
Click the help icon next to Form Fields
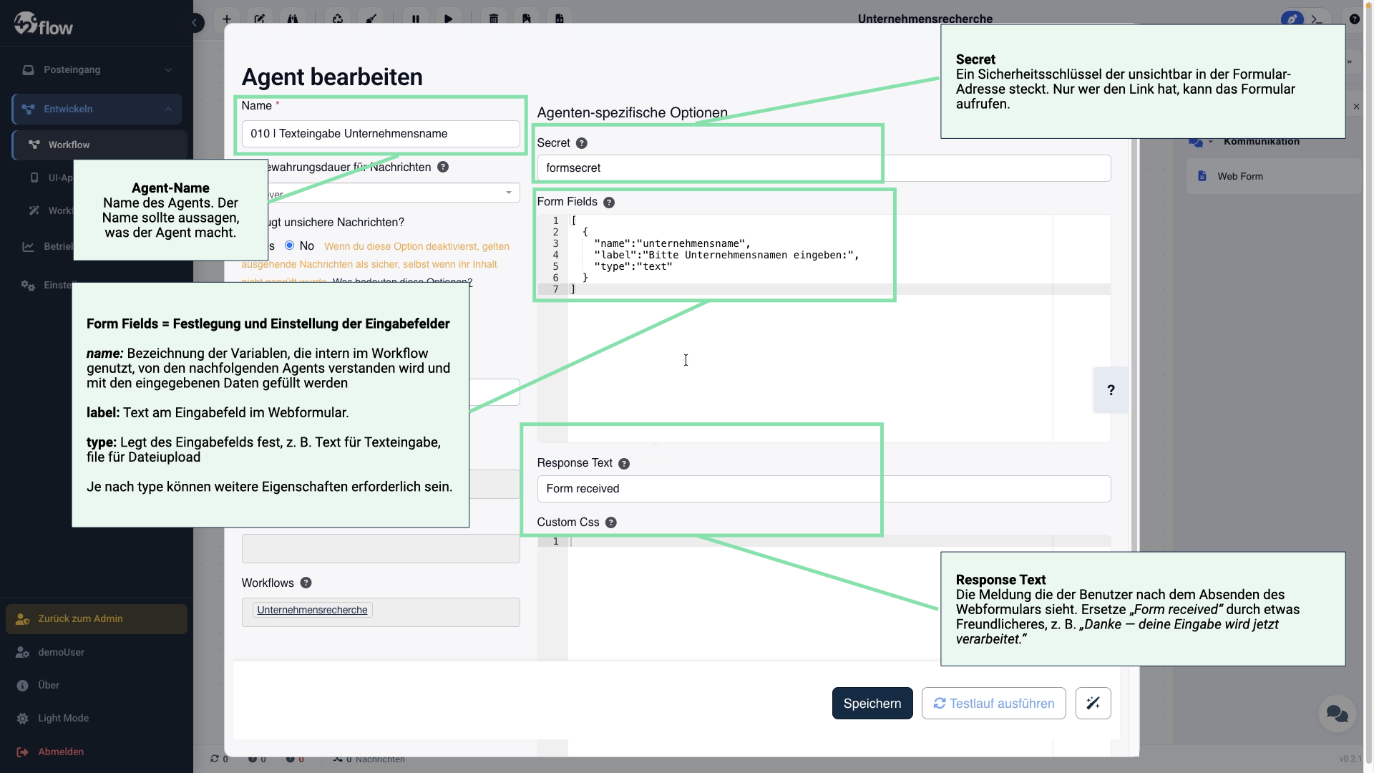(609, 203)
